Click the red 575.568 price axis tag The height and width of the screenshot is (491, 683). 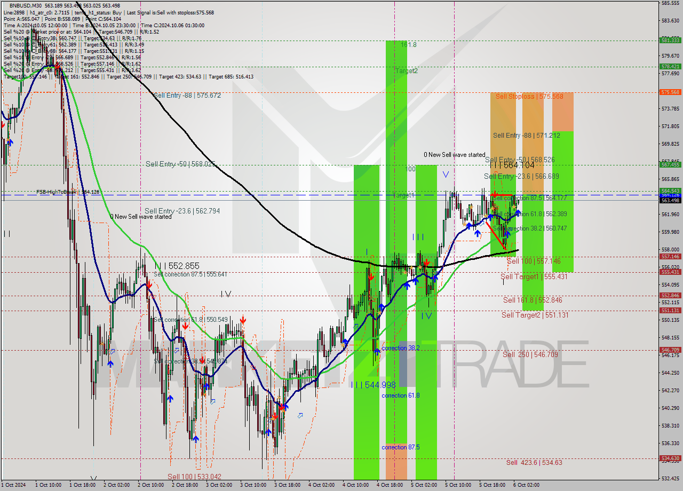[x=670, y=92]
